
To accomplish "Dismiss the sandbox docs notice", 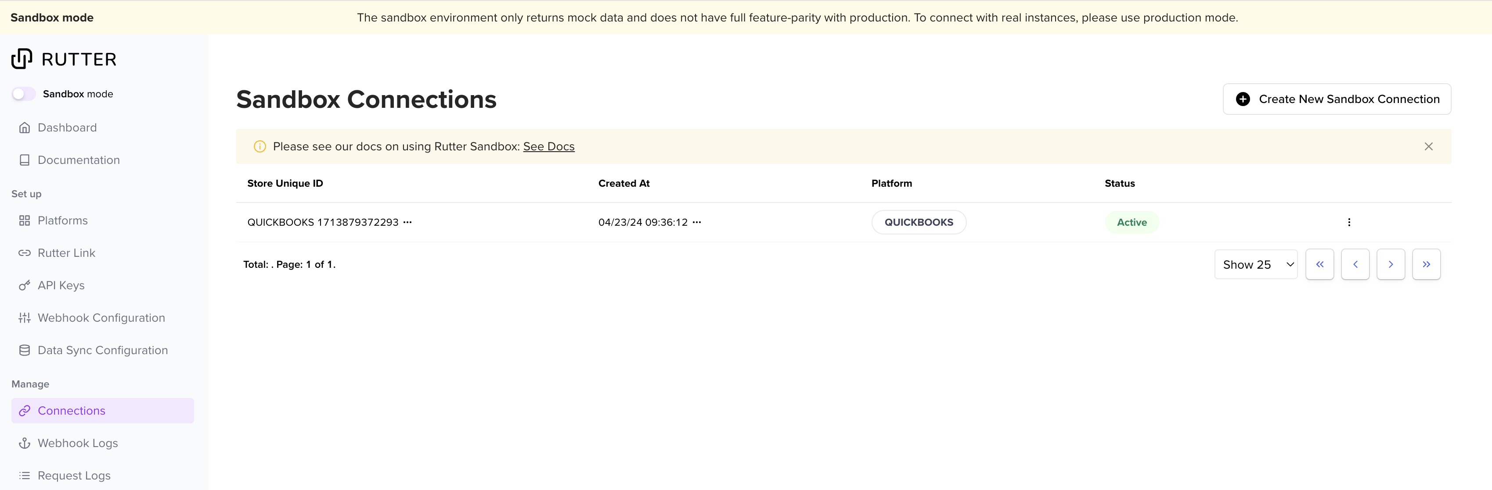I will coord(1428,147).
